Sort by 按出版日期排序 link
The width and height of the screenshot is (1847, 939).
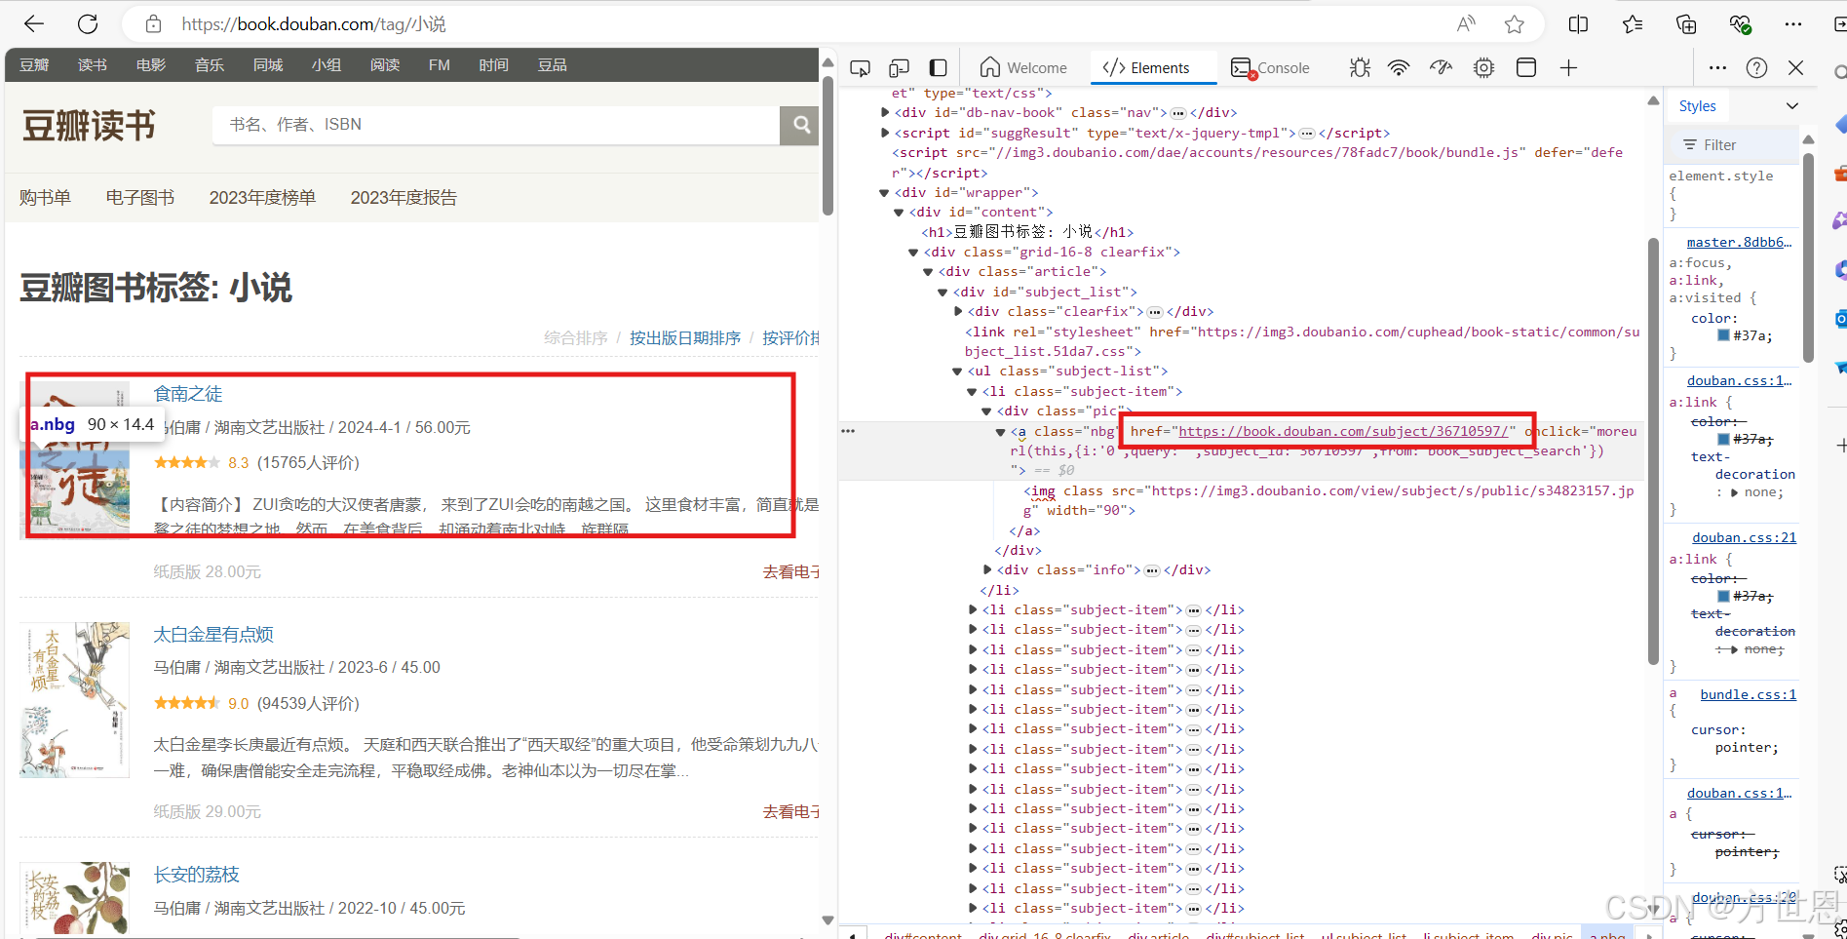point(684,338)
